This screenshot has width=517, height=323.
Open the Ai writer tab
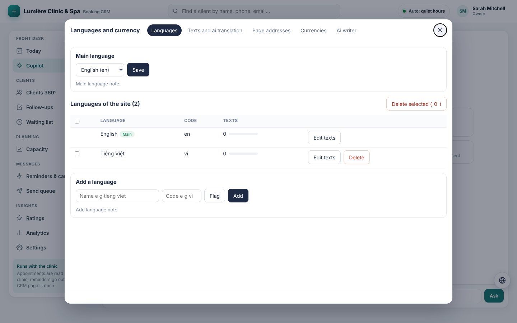point(346,31)
